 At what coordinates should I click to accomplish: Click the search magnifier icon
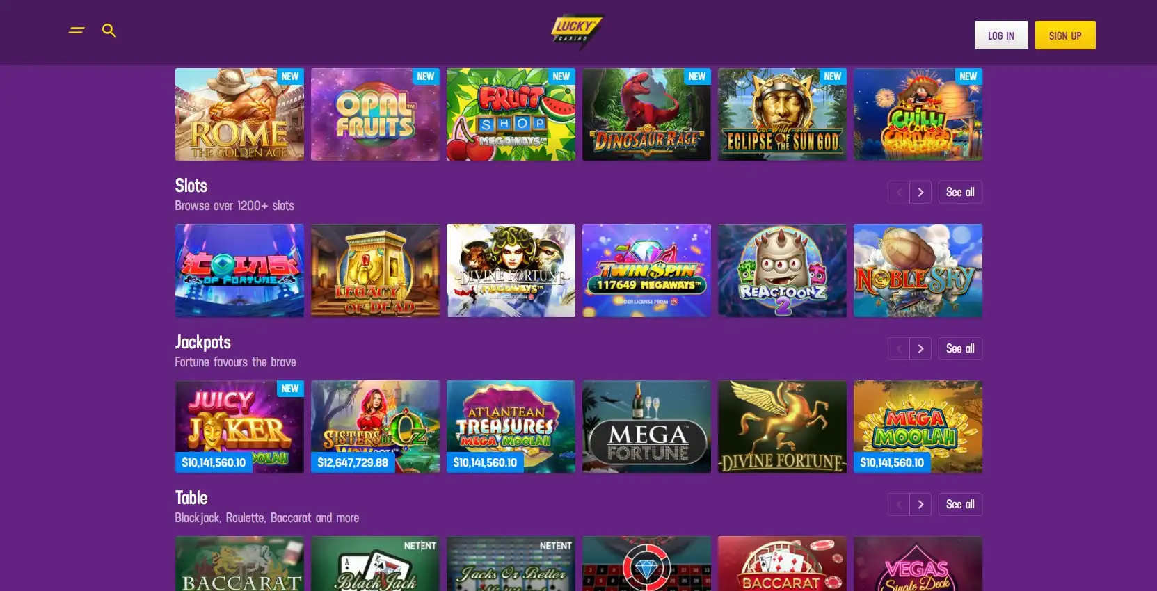click(x=109, y=31)
